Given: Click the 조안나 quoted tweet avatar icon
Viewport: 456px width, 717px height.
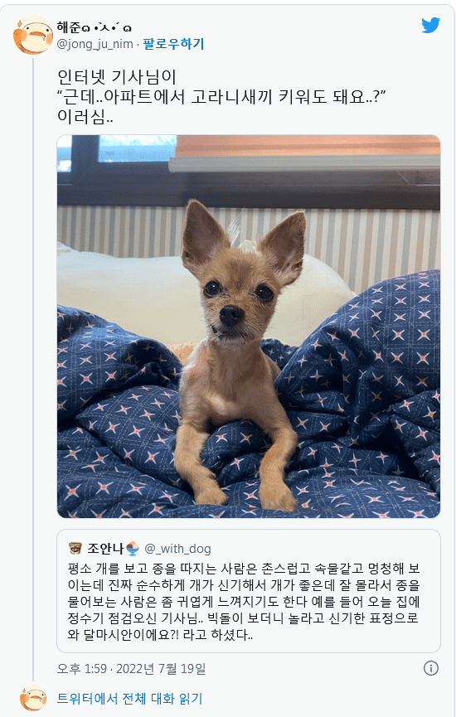Looking at the screenshot, I should pos(75,548).
